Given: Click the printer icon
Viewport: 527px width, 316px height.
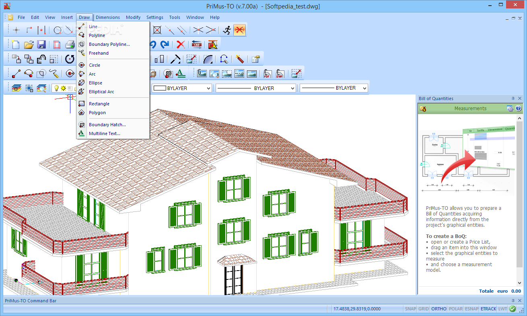Looking at the screenshot, I should (70, 44).
